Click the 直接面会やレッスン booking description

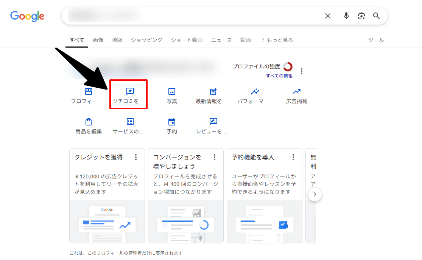click(x=264, y=184)
